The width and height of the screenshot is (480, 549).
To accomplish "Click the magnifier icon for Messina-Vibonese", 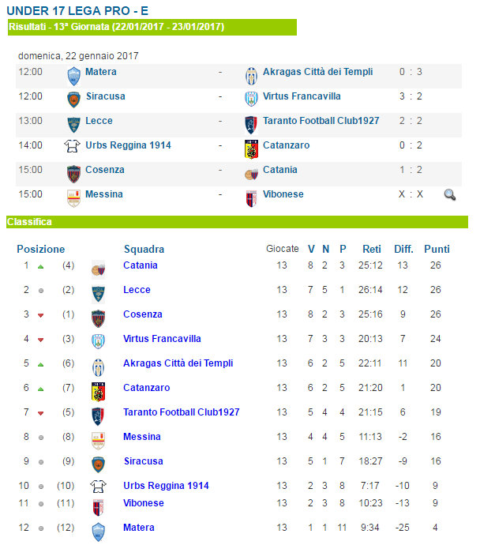I will (450, 194).
